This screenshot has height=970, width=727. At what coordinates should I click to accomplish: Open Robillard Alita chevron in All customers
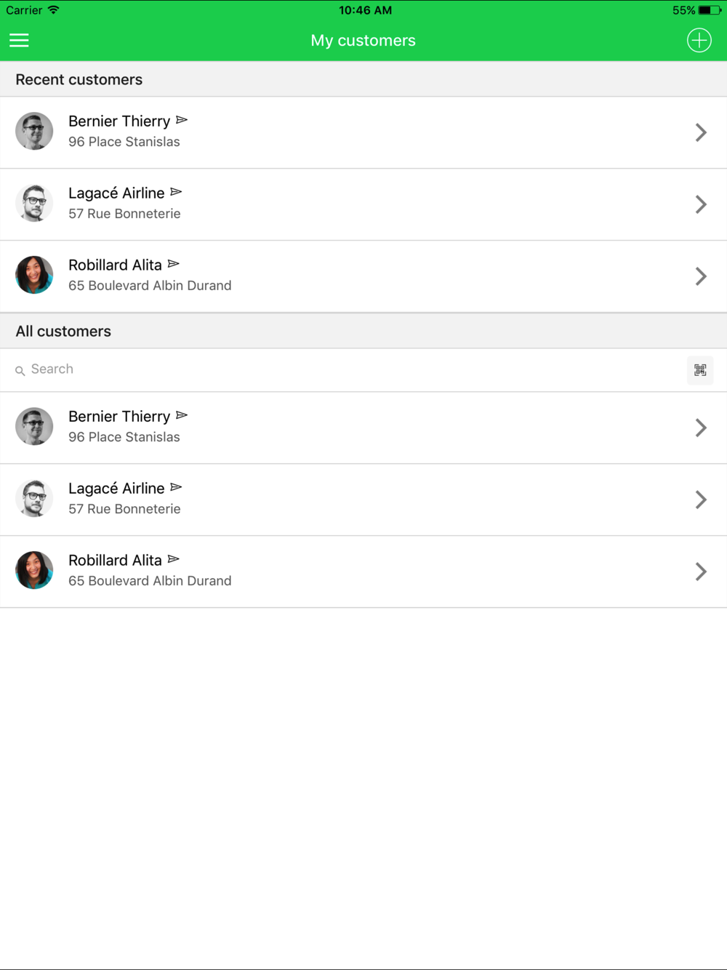pyautogui.click(x=700, y=572)
